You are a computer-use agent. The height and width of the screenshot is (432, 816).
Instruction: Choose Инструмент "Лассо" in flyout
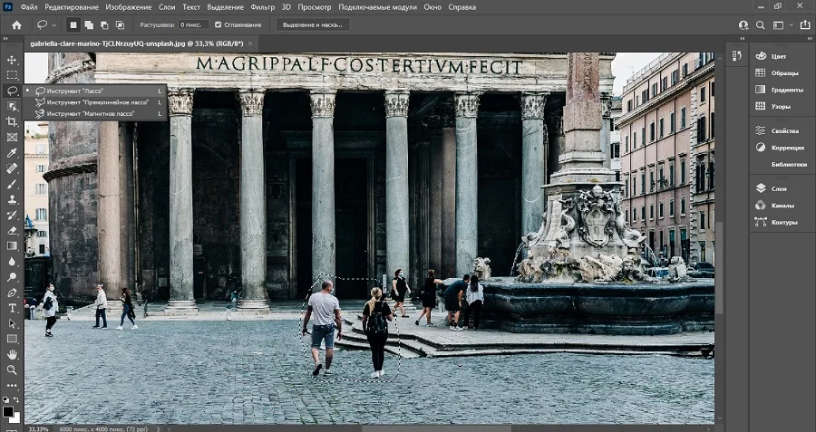click(x=95, y=91)
